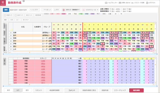Screen dimensions: 160x93
Task: Click the 縮小 button
Action: 6,20
